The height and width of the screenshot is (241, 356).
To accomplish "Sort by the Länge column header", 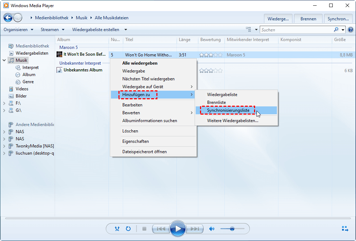I will click(x=188, y=40).
